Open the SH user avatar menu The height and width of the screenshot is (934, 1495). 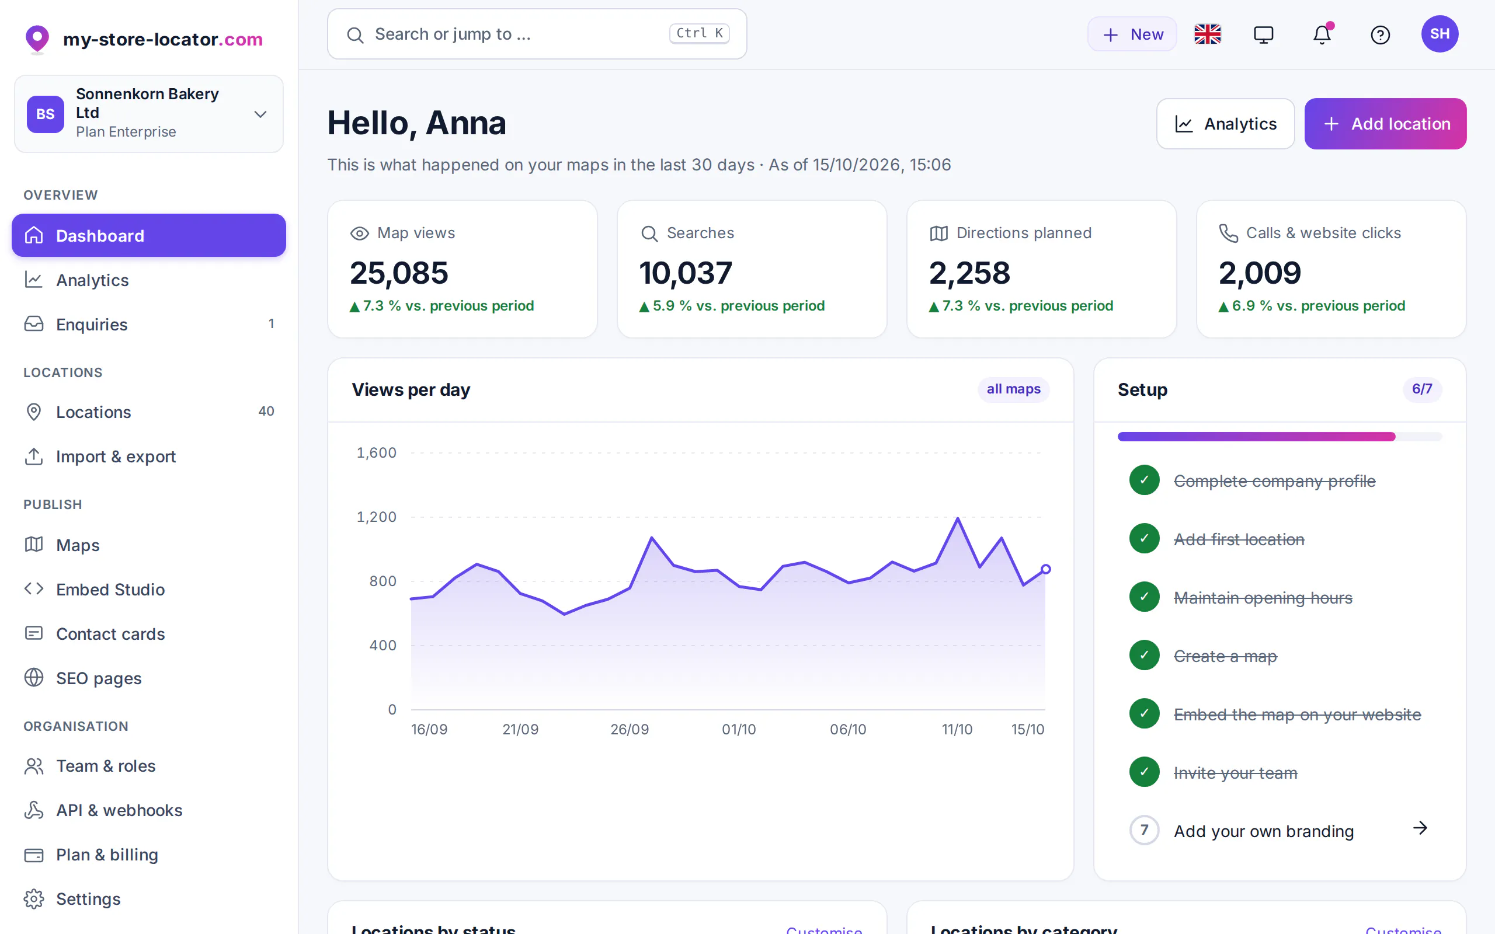coord(1440,34)
